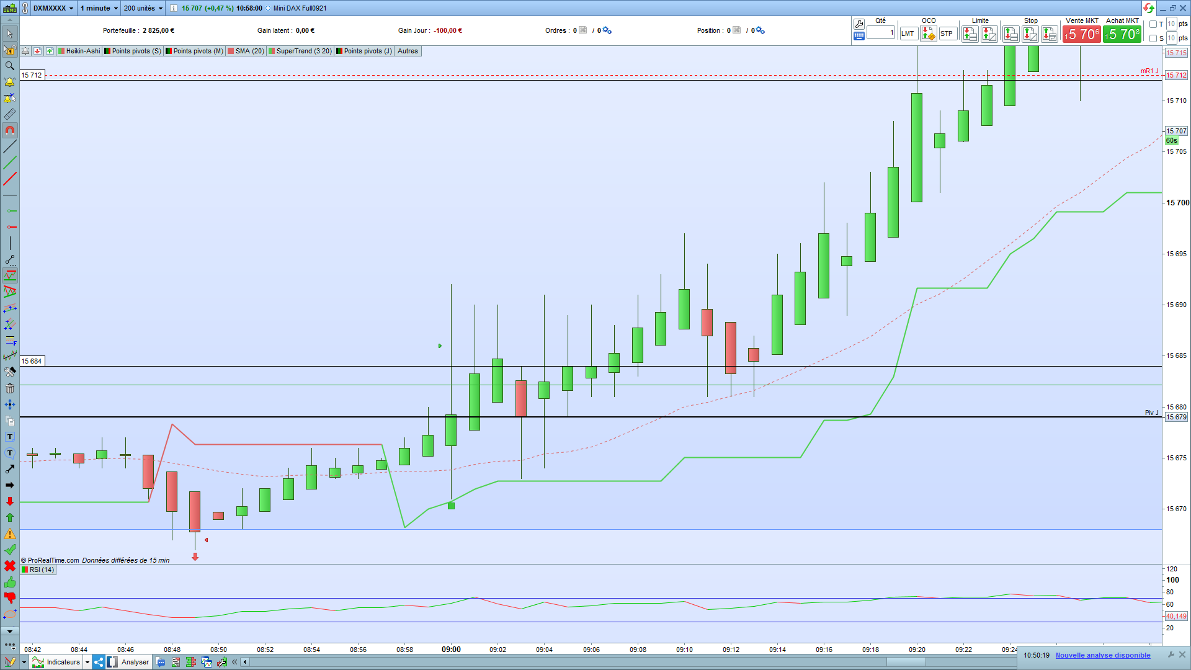Click the red X delete icon
1191x670 pixels.
click(x=9, y=566)
